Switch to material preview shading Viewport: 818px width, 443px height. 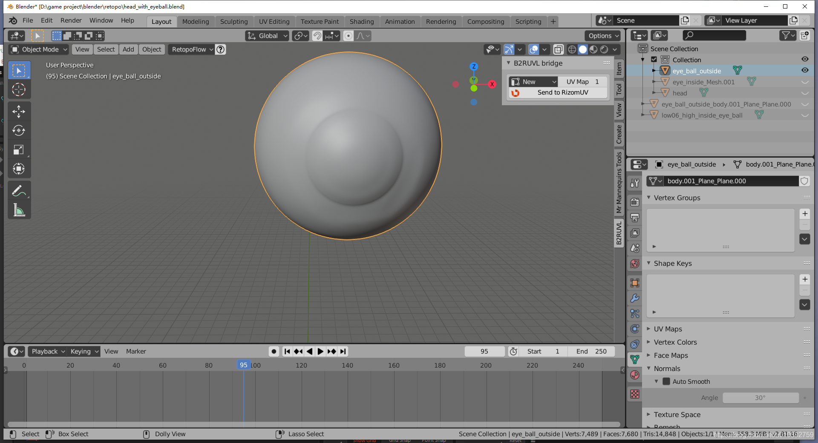click(x=593, y=49)
